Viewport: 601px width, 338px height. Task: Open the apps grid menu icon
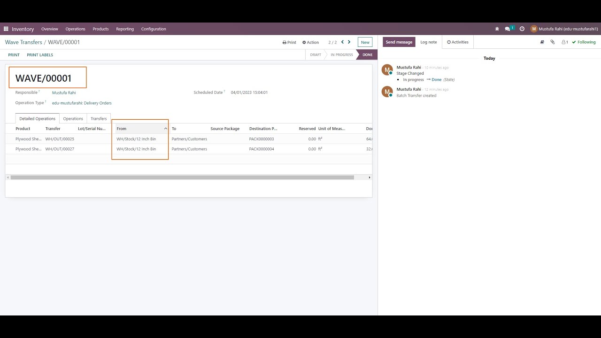(6, 29)
